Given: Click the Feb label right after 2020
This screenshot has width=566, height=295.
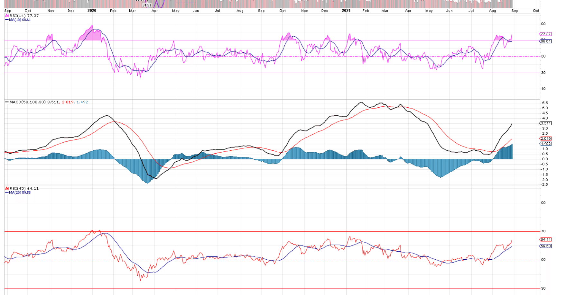Looking at the screenshot, I should (x=113, y=11).
